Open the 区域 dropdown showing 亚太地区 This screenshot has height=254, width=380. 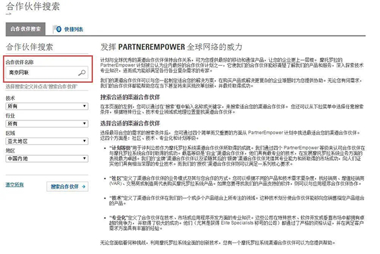[46, 142]
